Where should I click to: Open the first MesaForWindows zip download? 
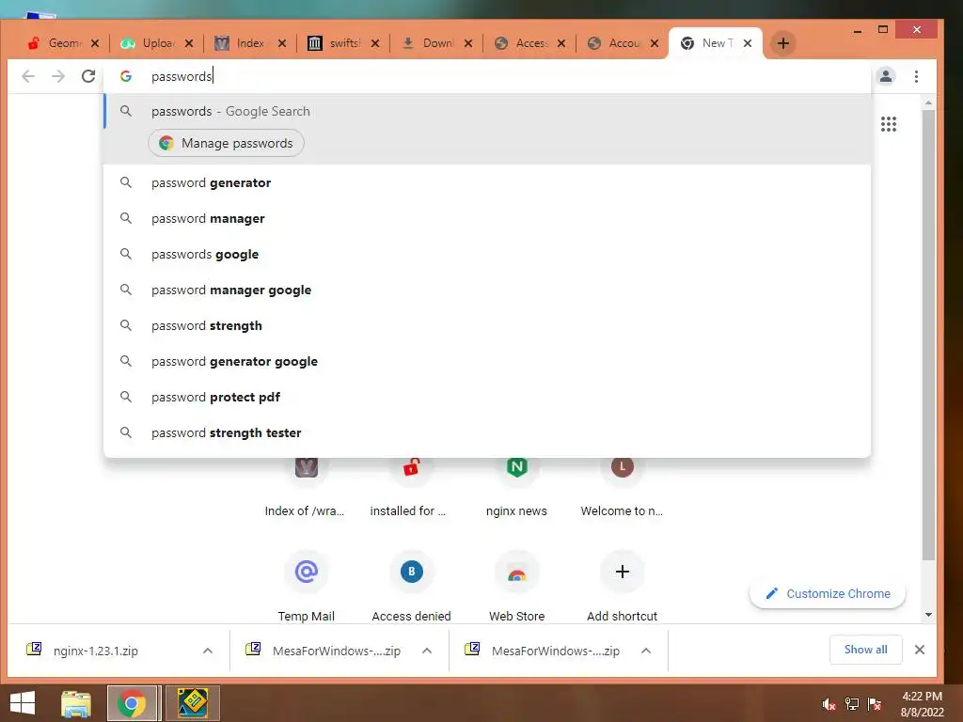pyautogui.click(x=336, y=651)
